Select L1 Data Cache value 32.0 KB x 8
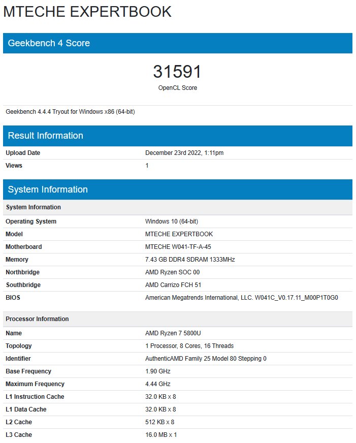Viewport: 356px width, 443px height. [x=160, y=409]
